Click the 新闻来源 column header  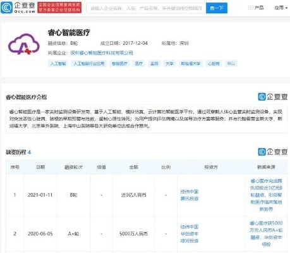point(266,167)
